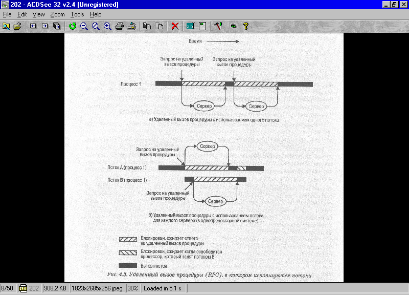Open the Tools menu
The image size is (409, 295).
[77, 14]
